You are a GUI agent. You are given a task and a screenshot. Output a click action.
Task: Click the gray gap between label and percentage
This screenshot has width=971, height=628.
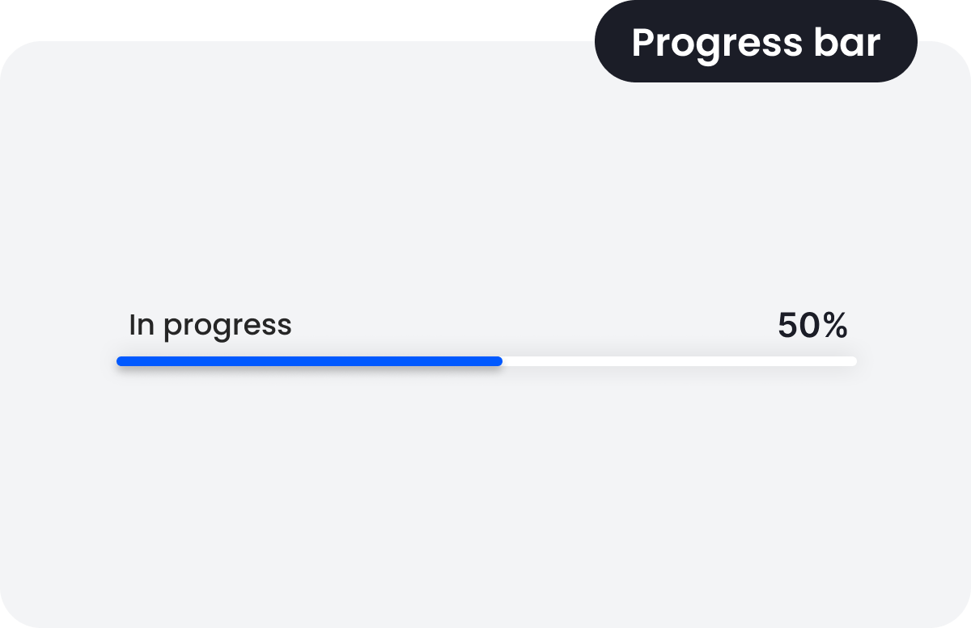[534, 326]
